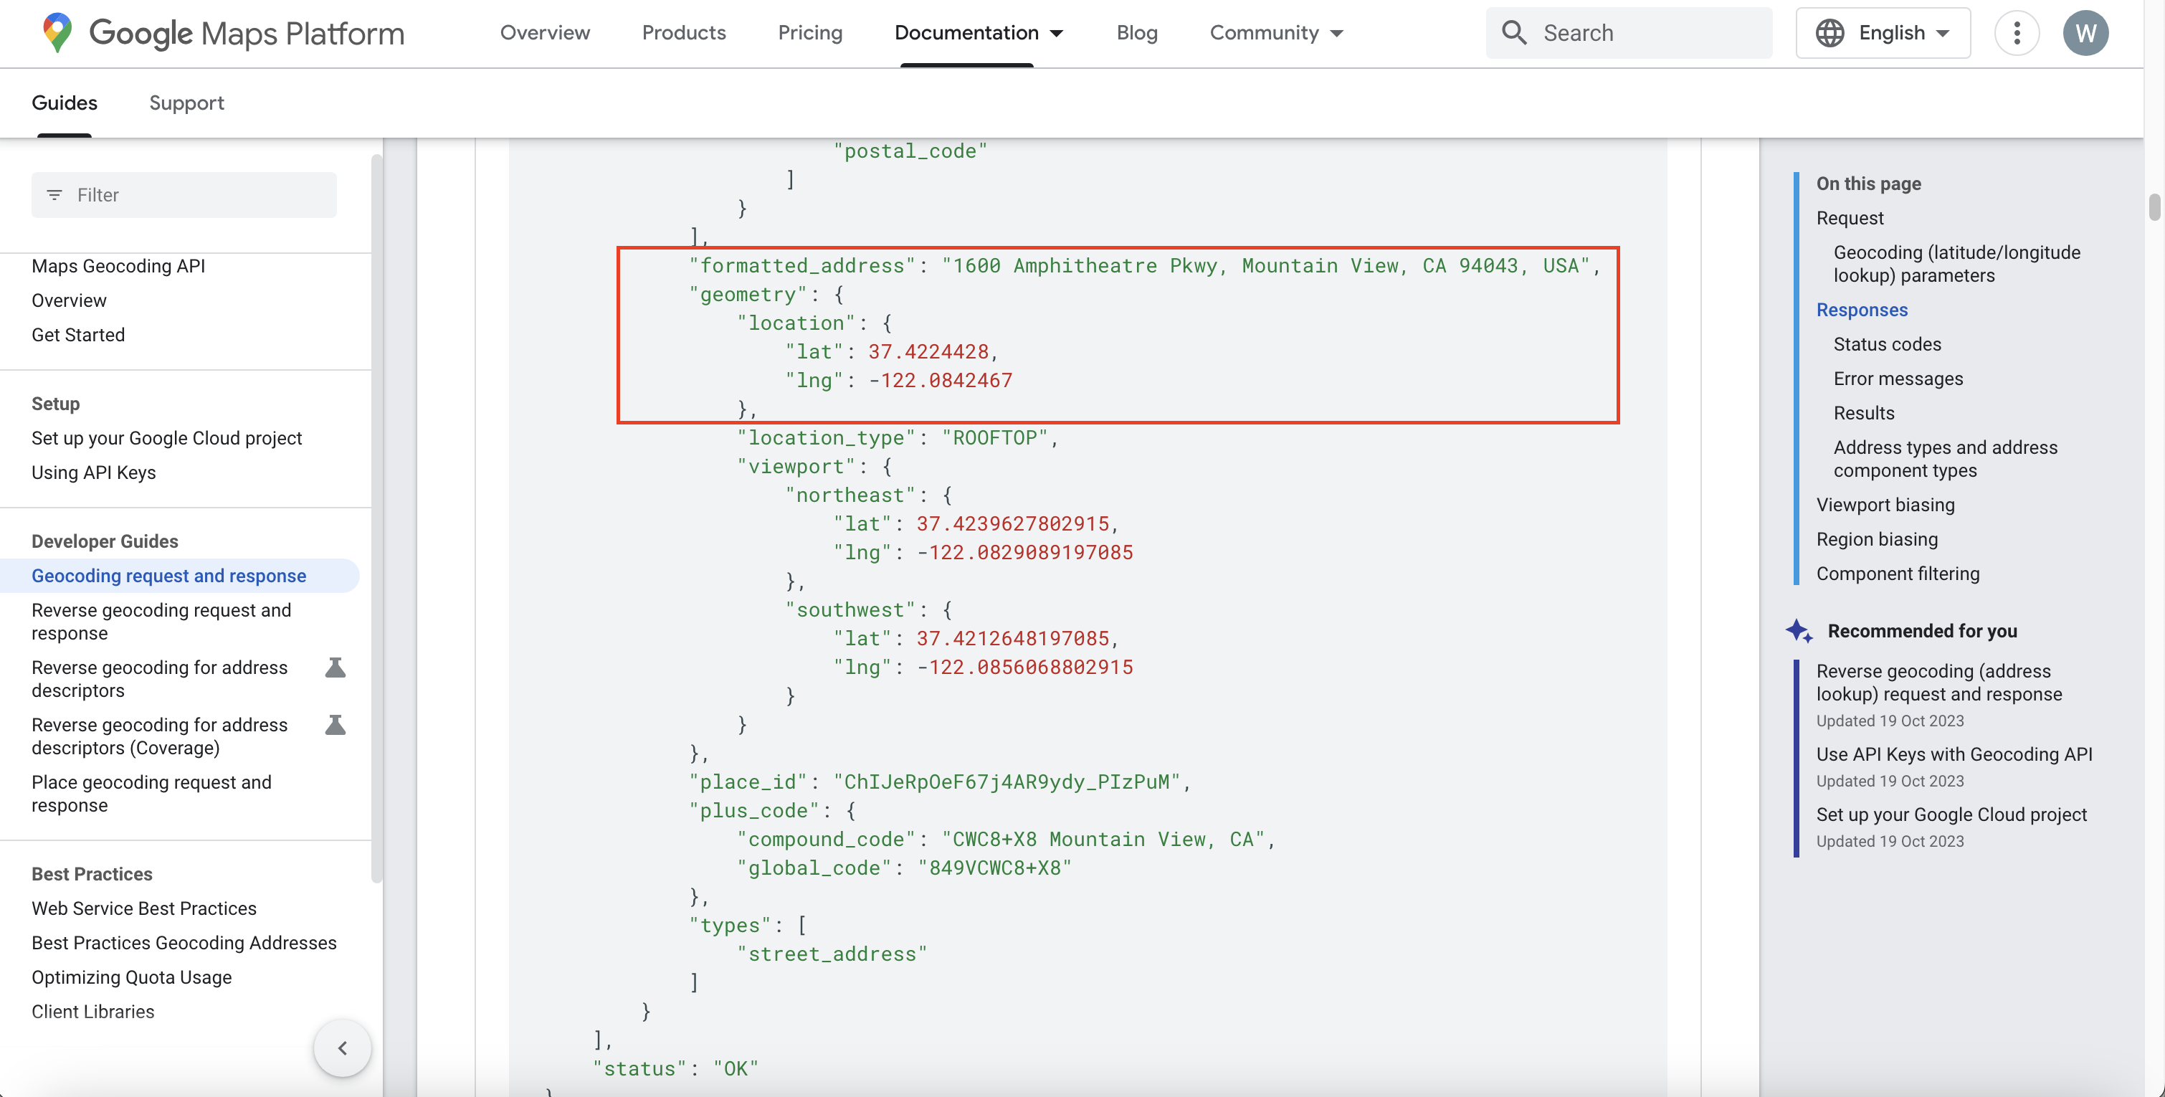Jump to Geocoding (latitude/longitude lookup) parameters
Screen dimensions: 2165x1097
pos(1956,263)
